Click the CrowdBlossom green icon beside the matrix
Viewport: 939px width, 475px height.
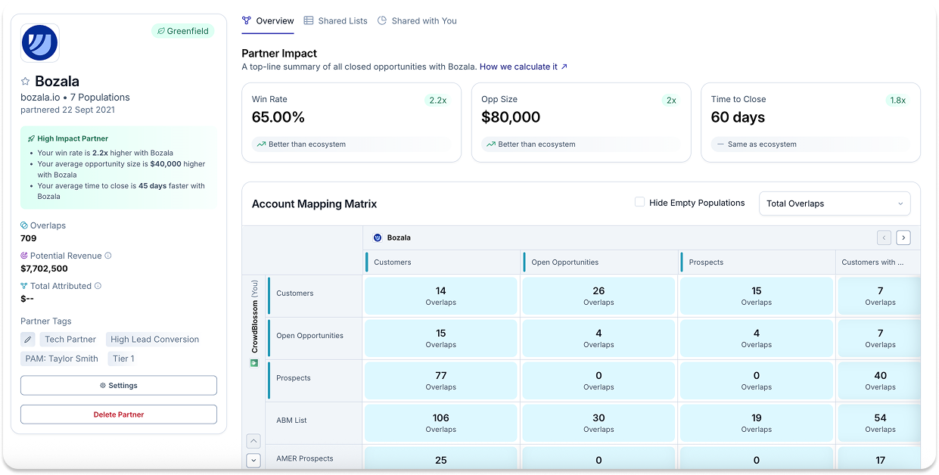pos(254,363)
